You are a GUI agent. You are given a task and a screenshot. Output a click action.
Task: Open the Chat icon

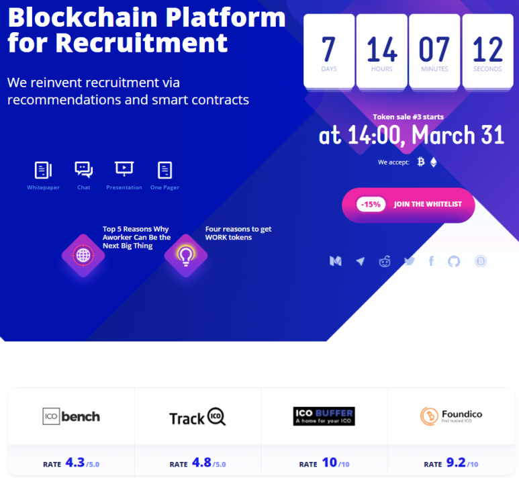click(84, 170)
